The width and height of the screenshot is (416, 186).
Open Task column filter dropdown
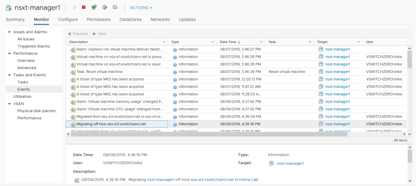(310, 42)
